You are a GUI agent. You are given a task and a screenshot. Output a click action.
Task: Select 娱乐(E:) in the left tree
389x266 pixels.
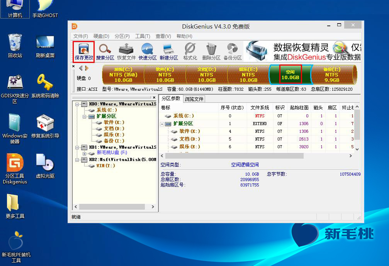point(114,135)
